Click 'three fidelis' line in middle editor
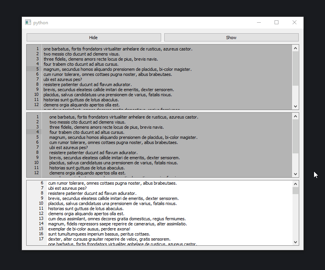Image resolution: width=325 pixels, height=270 pixels. tap(106, 127)
